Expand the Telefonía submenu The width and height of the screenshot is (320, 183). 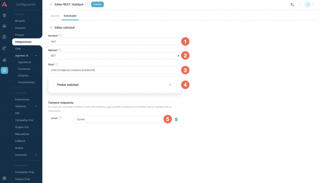[36, 106]
